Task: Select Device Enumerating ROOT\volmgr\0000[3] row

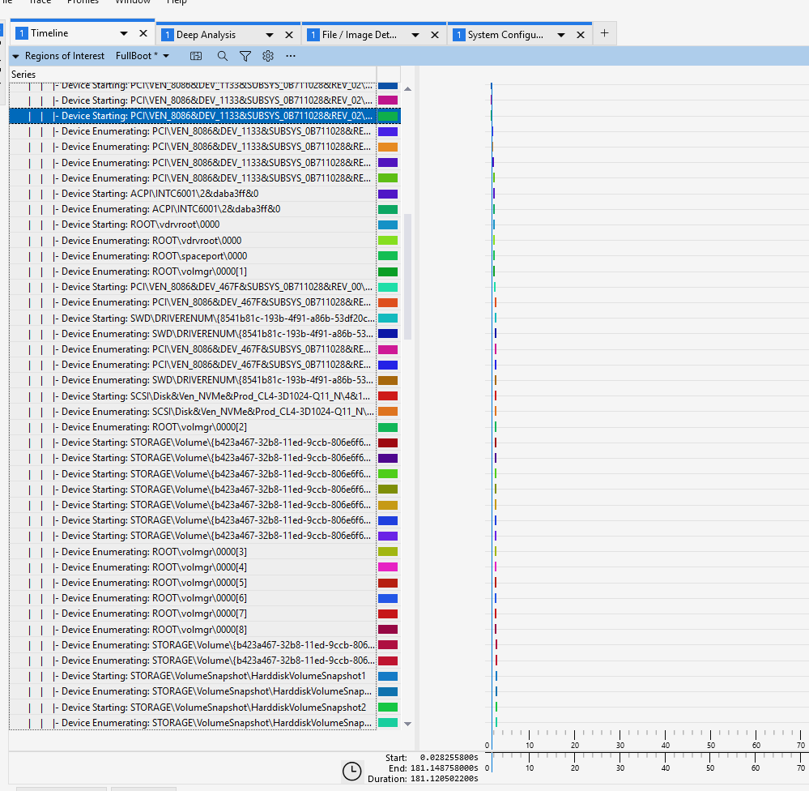Action: tap(193, 551)
